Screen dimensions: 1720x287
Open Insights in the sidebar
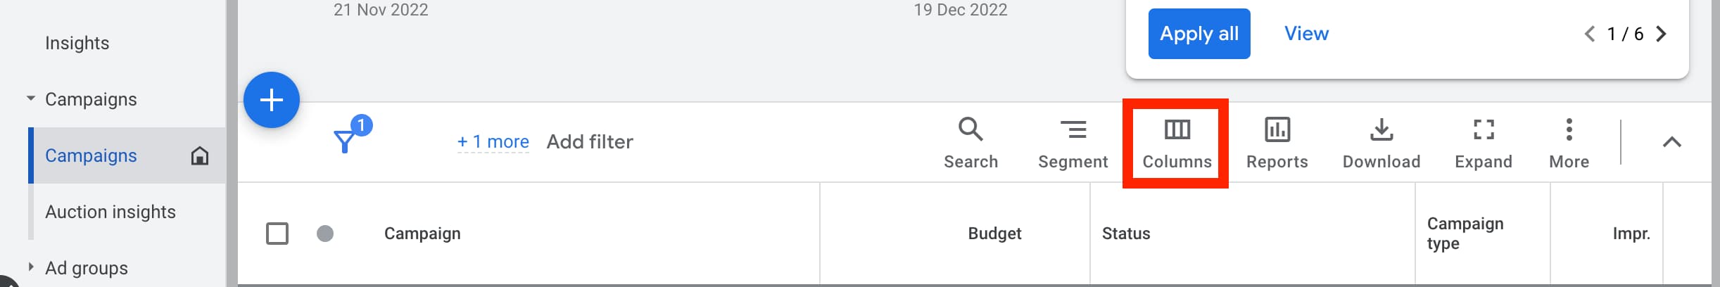tap(77, 43)
